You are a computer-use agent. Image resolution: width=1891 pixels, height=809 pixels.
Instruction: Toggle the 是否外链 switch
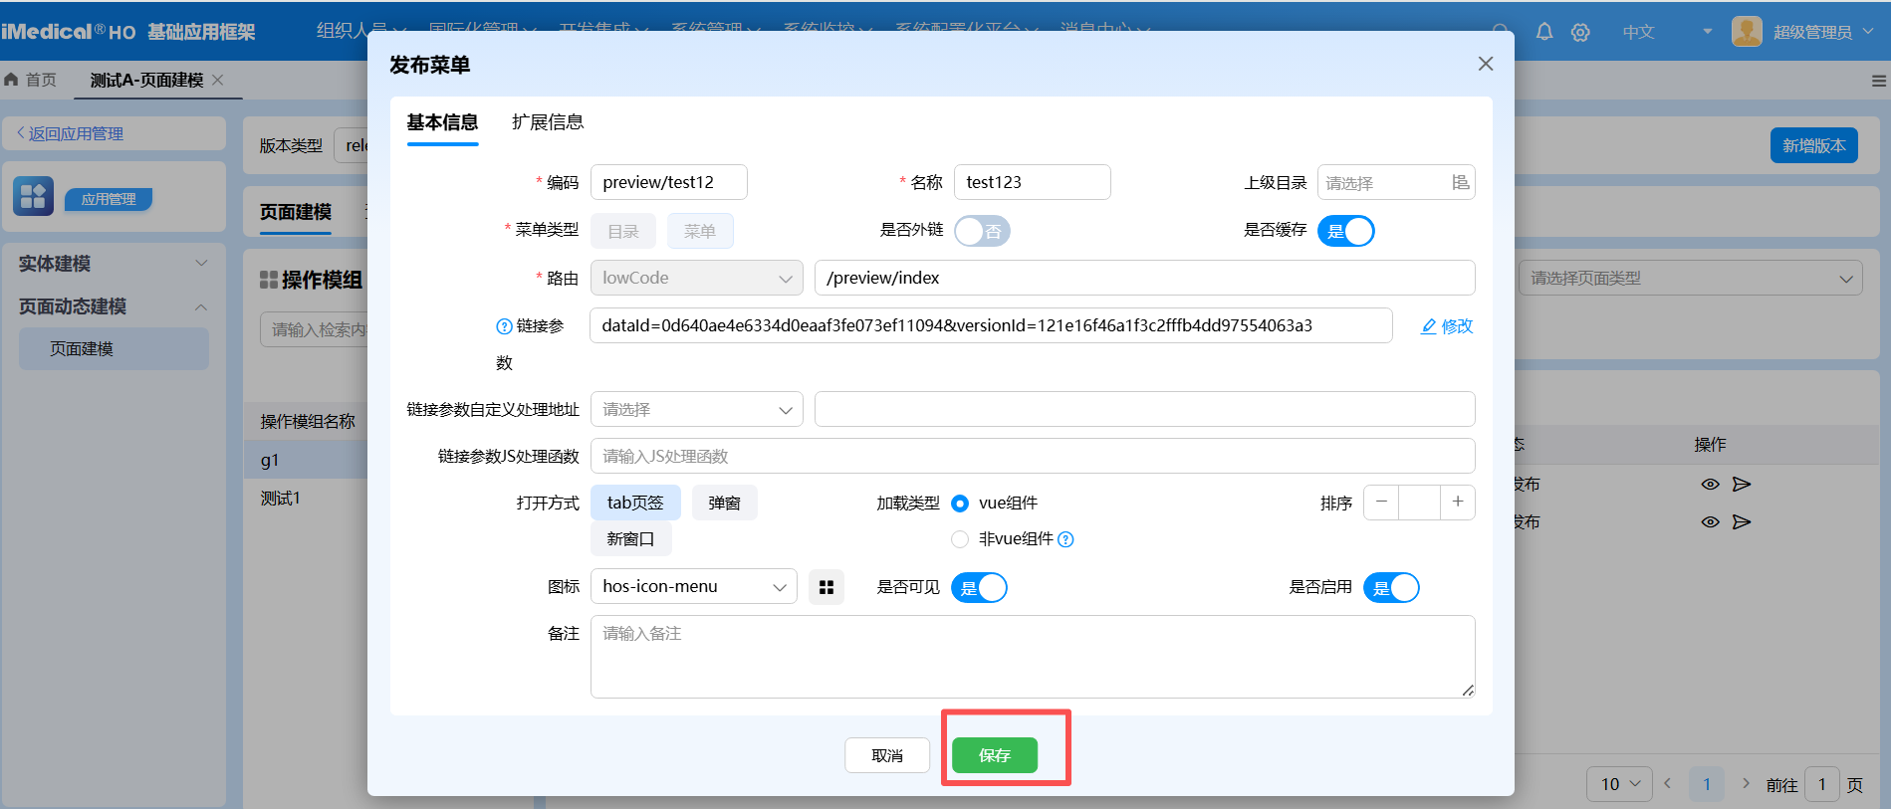[982, 231]
